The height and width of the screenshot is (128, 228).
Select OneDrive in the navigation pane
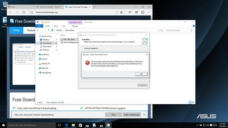click(x=45, y=54)
